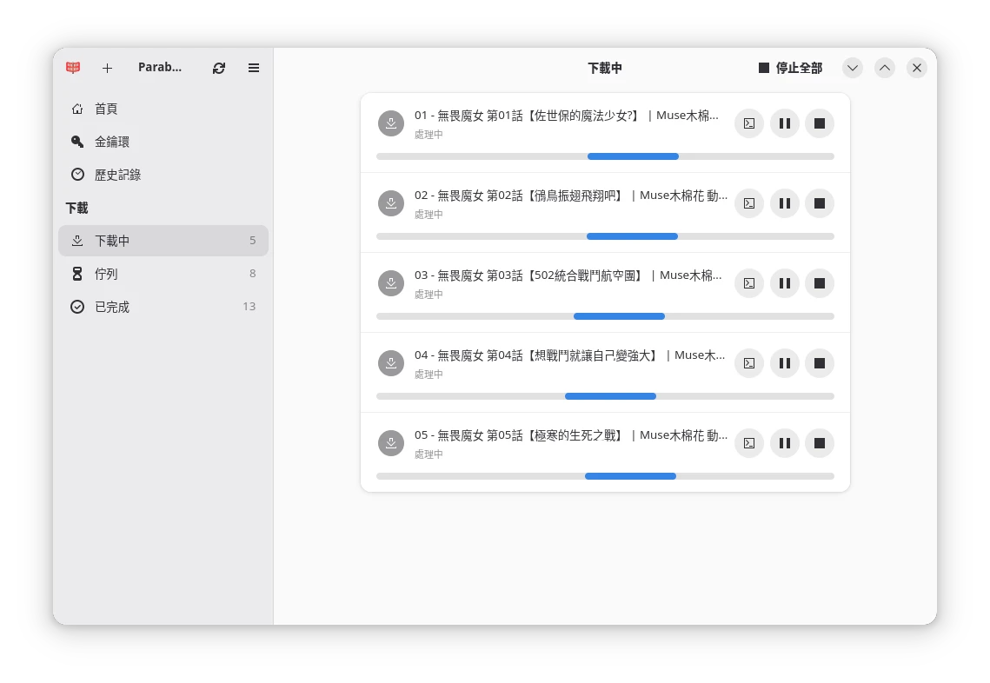The image size is (990, 683).
Task: Stop the episode 03 download
Action: point(819,283)
